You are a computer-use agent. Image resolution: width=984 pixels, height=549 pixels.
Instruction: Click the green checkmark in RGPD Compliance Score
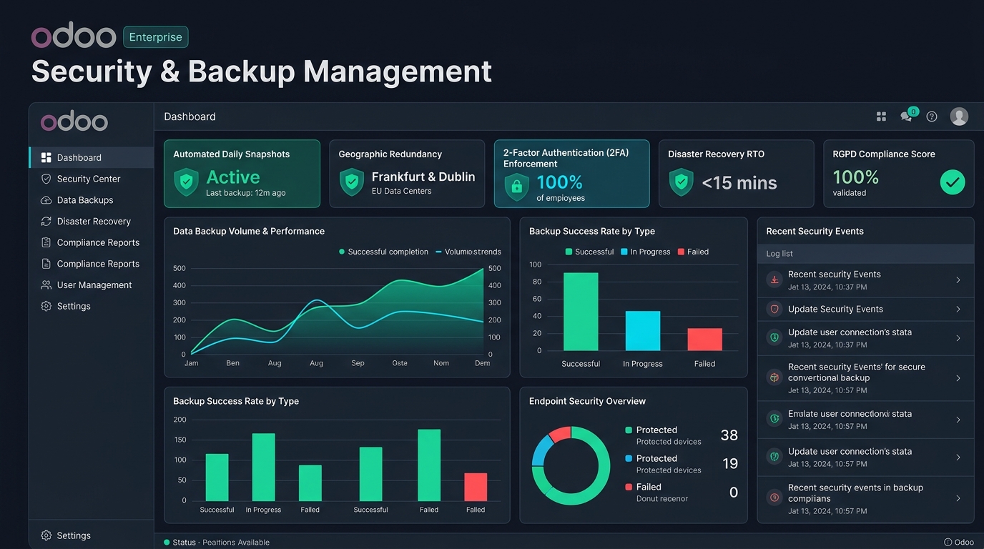[953, 182]
